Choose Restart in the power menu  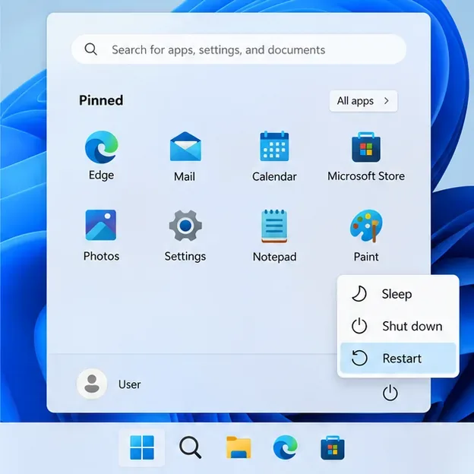click(398, 359)
